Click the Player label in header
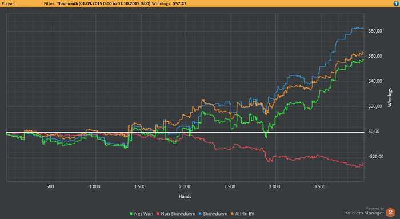Image resolution: width=400 pixels, height=219 pixels. (8, 3)
